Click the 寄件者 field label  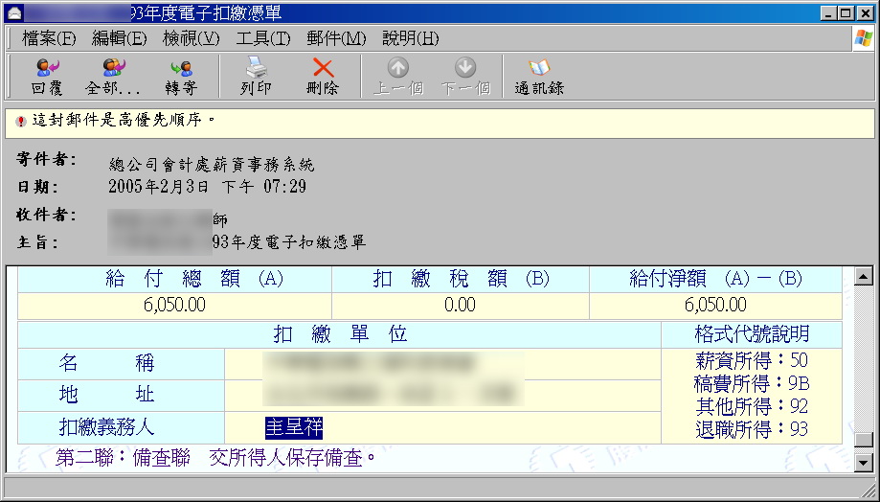46,159
